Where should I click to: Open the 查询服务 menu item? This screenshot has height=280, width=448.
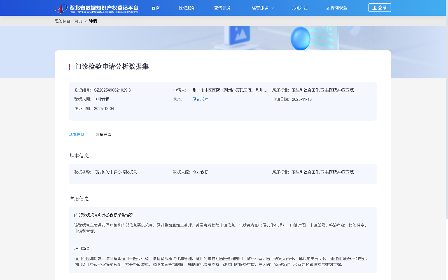tap(222, 8)
